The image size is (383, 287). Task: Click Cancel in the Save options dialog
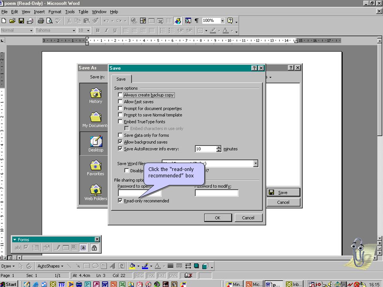pyautogui.click(x=249, y=218)
